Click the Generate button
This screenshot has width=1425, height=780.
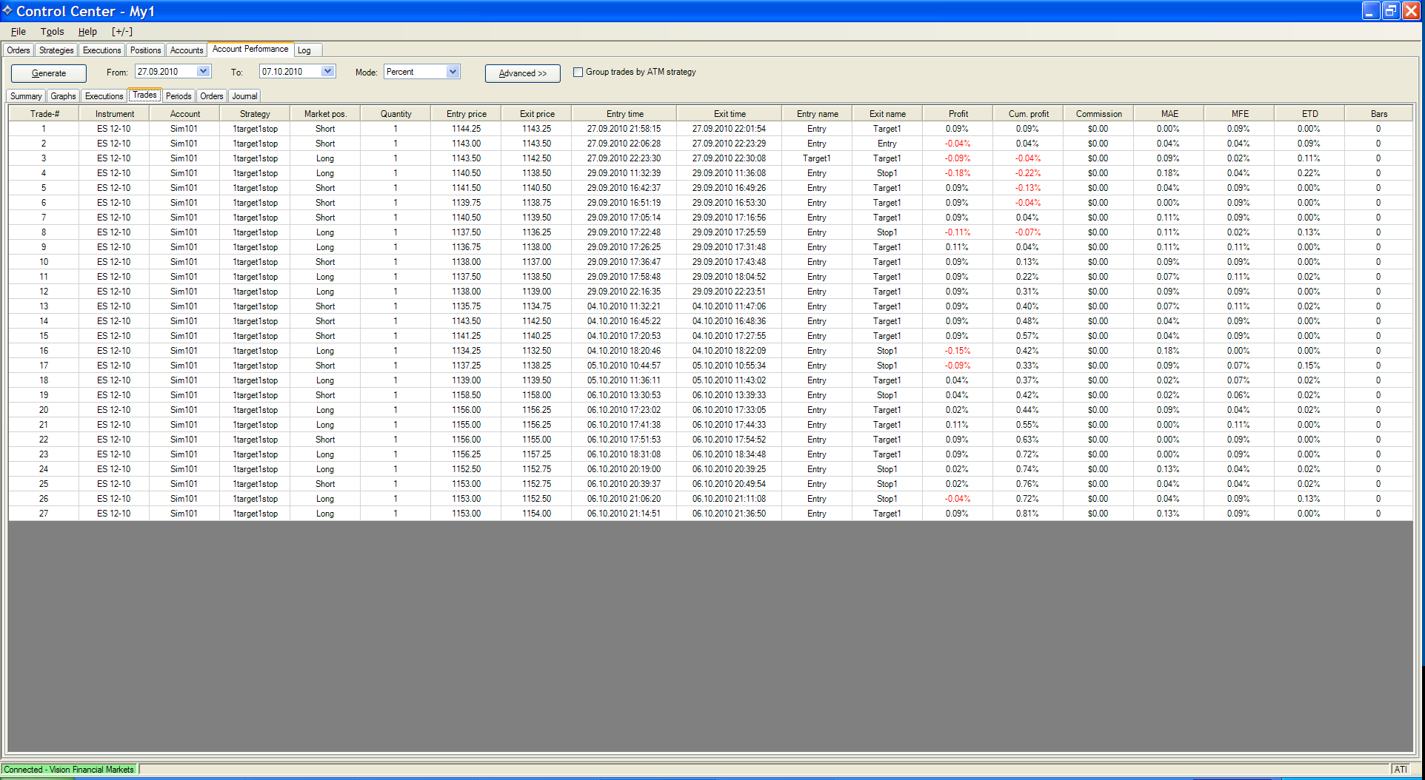click(x=49, y=73)
